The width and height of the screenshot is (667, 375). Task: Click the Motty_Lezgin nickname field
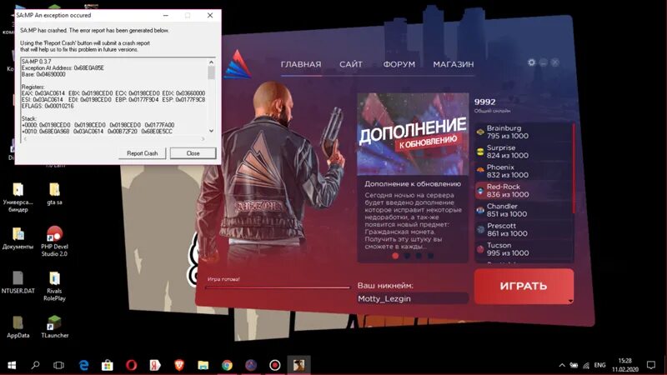coord(413,298)
